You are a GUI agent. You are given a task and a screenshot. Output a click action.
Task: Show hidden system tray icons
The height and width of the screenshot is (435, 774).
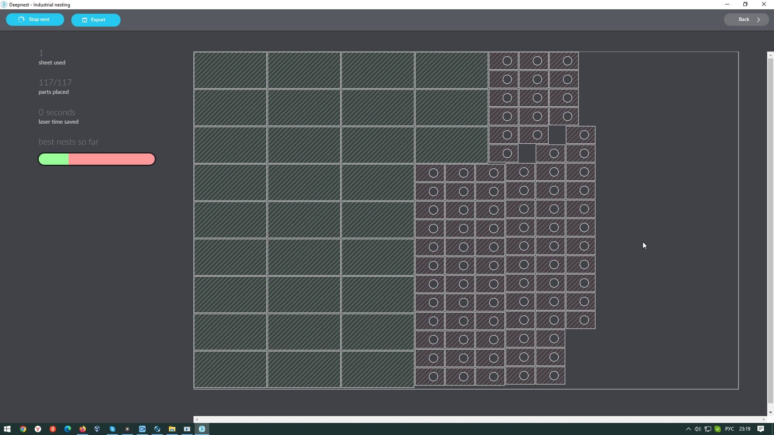[688, 429]
